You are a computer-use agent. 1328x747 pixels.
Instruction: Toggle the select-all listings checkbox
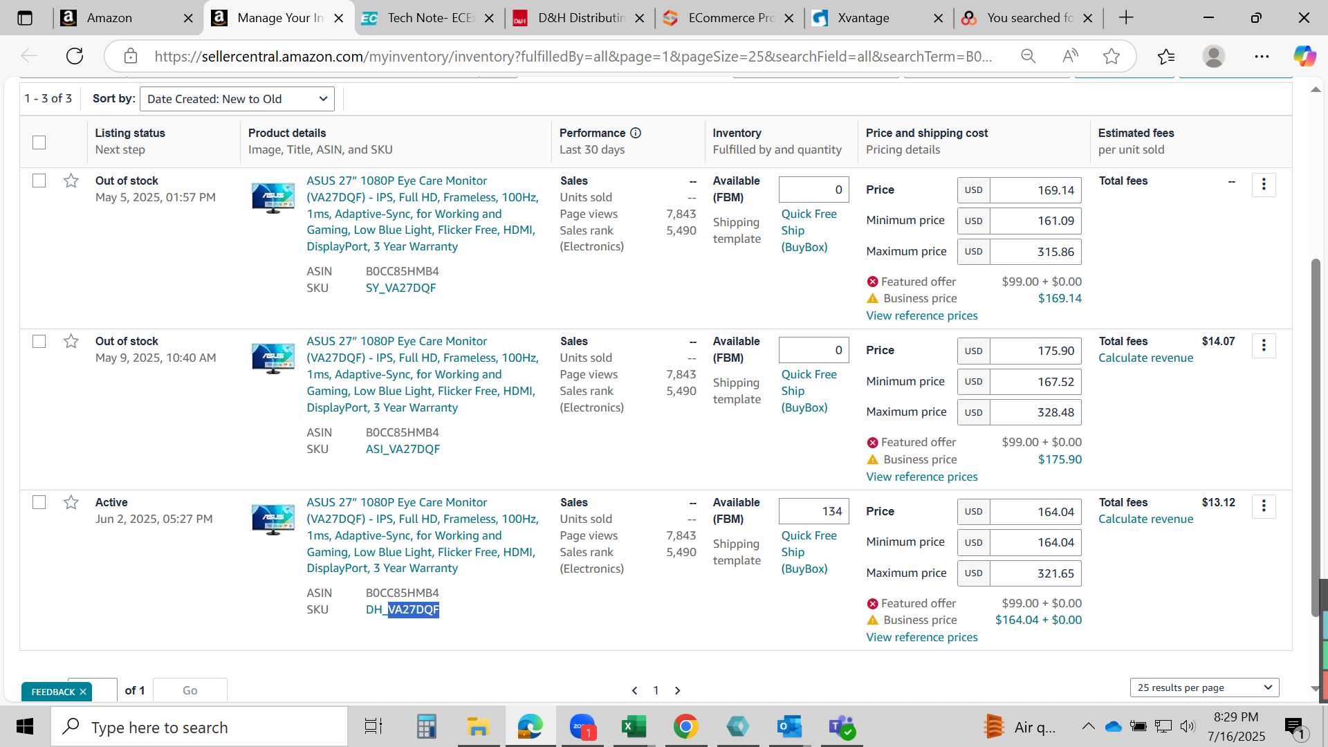click(39, 142)
